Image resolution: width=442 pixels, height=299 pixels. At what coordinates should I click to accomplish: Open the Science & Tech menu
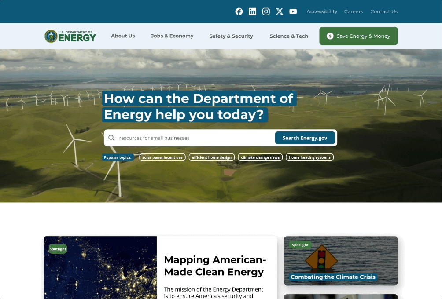(x=289, y=36)
